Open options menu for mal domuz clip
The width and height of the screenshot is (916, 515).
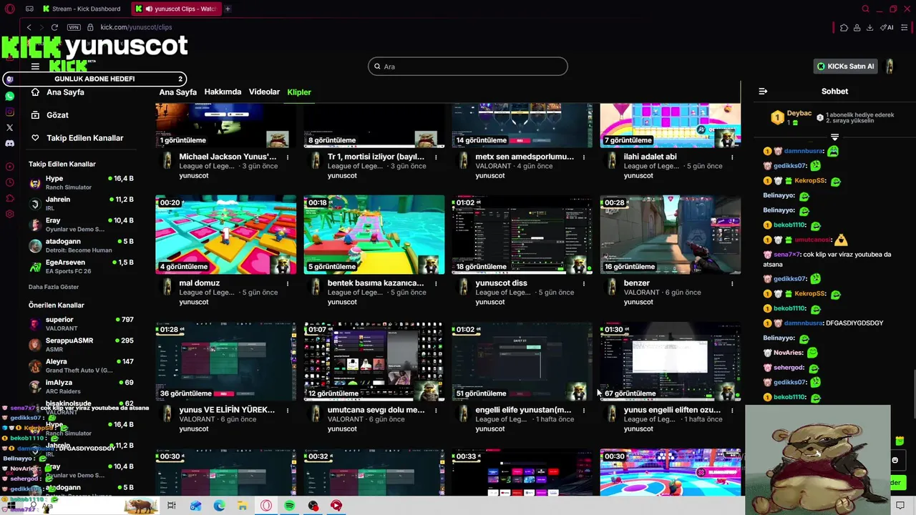pos(288,283)
